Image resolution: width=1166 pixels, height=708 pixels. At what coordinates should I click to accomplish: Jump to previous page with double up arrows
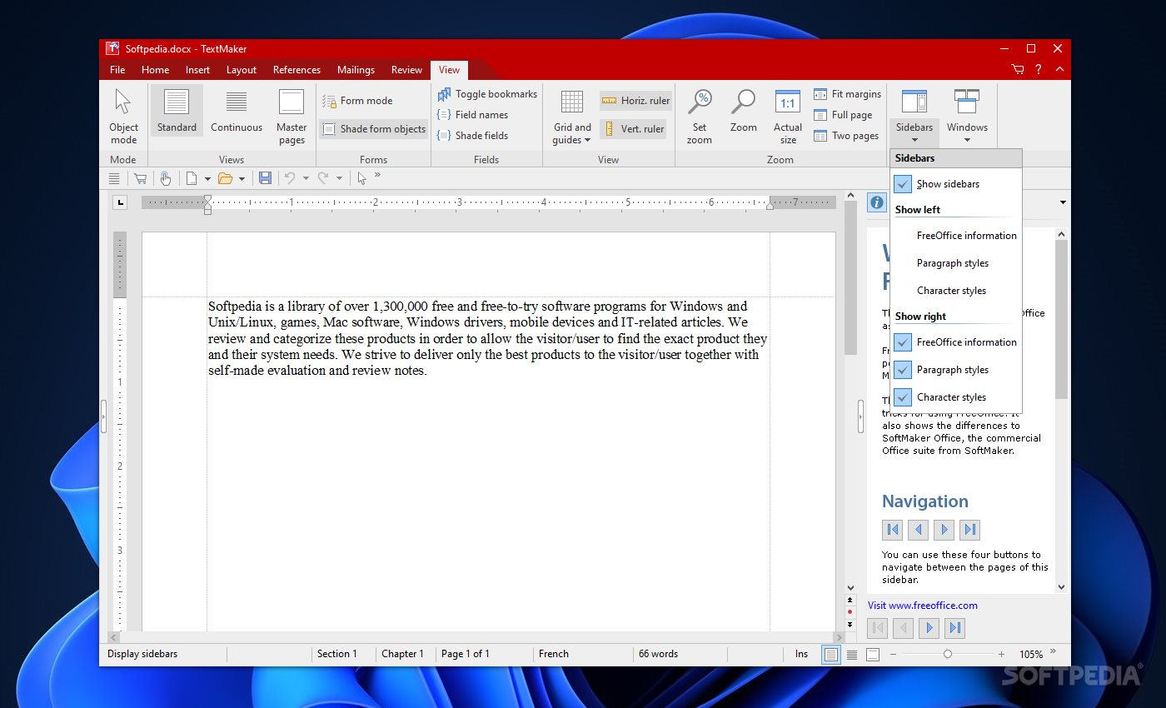click(x=850, y=600)
